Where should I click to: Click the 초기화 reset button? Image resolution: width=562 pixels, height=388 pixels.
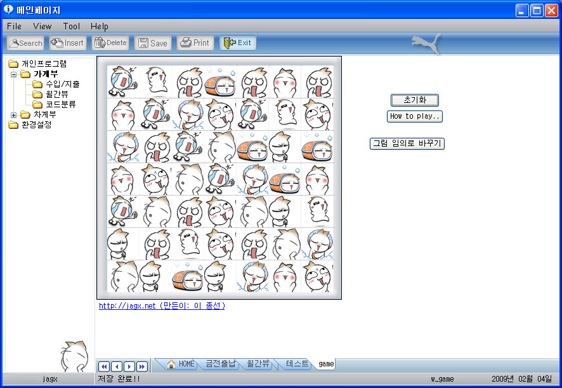pos(415,100)
